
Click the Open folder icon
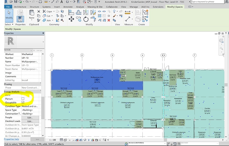click(x=11, y=2)
